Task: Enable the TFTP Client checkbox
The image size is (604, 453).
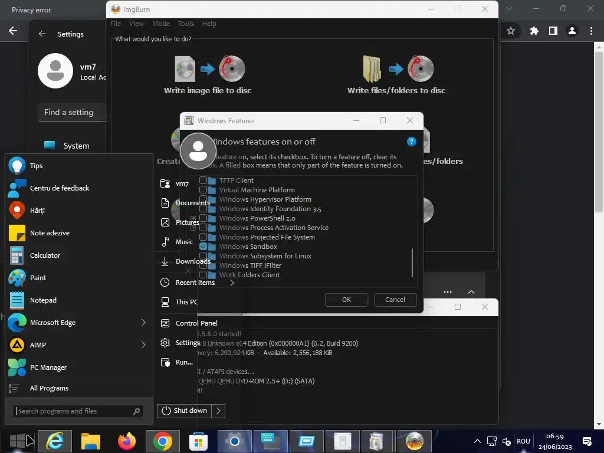Action: [203, 180]
